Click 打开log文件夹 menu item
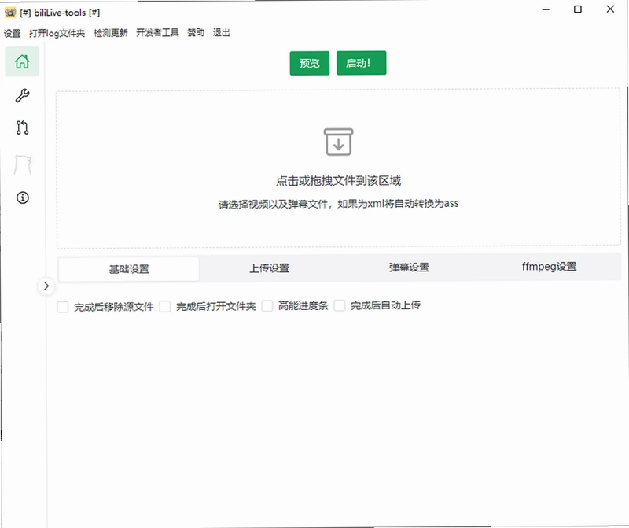 click(57, 33)
